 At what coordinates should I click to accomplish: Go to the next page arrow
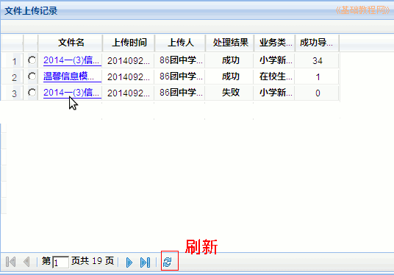[x=129, y=262]
